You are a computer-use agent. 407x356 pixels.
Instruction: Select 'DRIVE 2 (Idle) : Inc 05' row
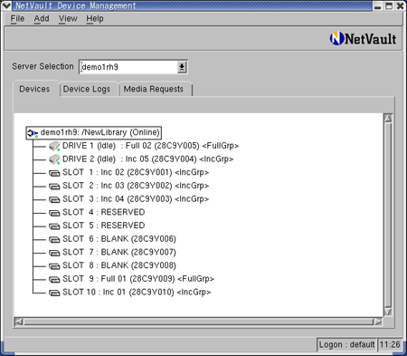click(x=141, y=159)
